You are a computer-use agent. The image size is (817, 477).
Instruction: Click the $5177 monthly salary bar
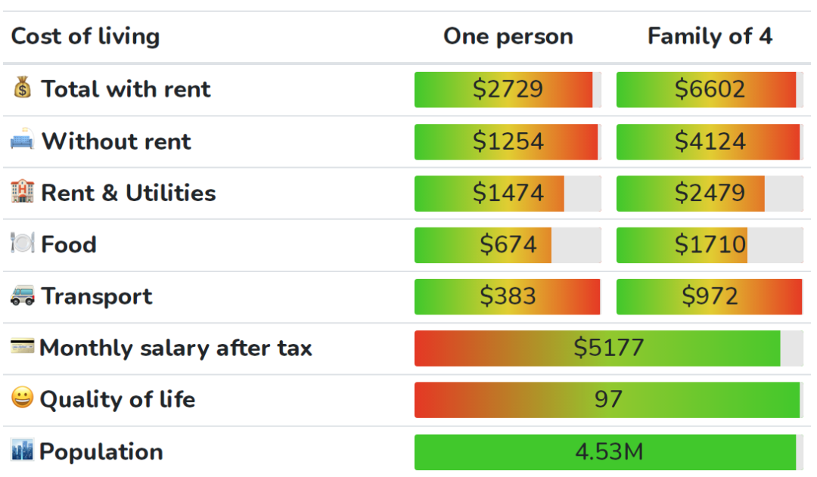(608, 348)
